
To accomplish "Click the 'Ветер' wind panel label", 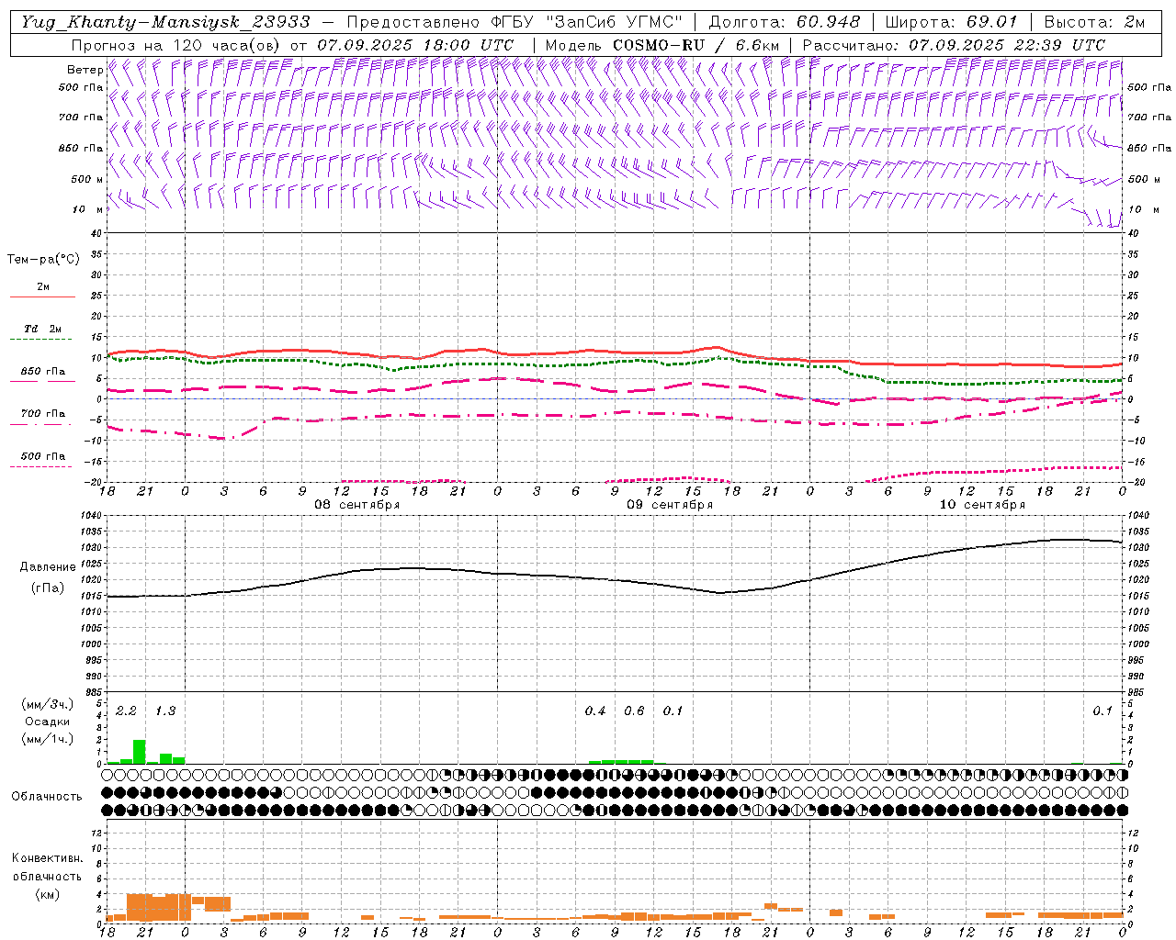I will 85,70.
